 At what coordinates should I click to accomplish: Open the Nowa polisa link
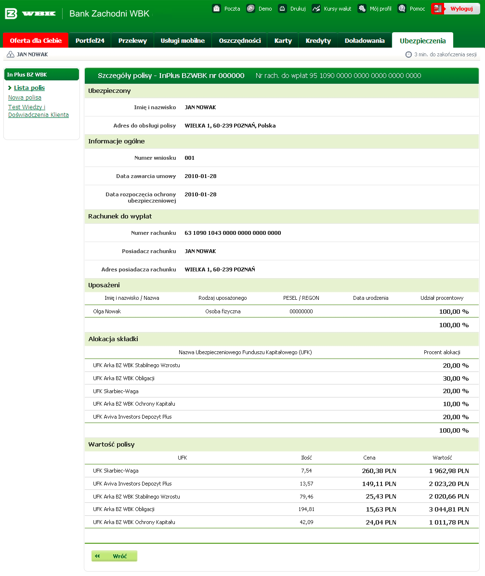point(25,97)
